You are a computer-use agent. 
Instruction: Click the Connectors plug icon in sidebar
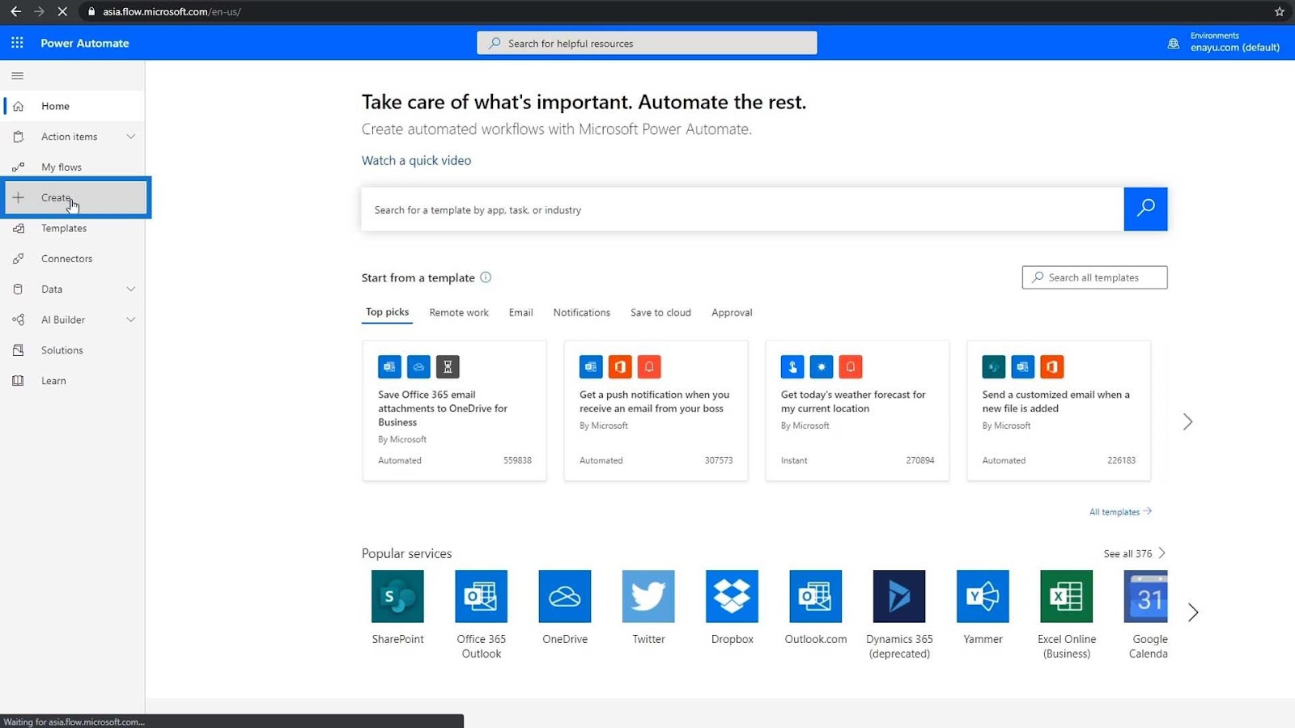click(x=18, y=259)
